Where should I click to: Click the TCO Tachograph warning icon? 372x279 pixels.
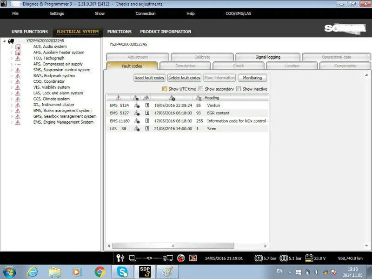click(x=18, y=59)
